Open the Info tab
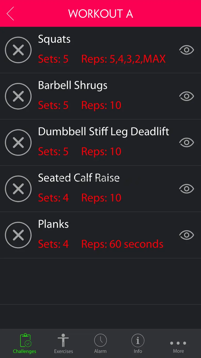This screenshot has height=358, width=201. point(138,344)
